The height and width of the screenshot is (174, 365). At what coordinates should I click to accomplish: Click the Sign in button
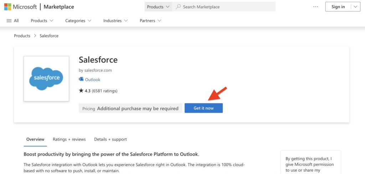[338, 7]
